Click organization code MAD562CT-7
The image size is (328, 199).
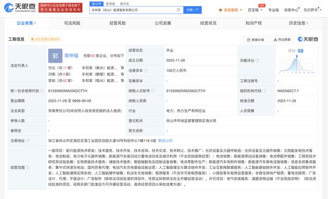(x=288, y=91)
